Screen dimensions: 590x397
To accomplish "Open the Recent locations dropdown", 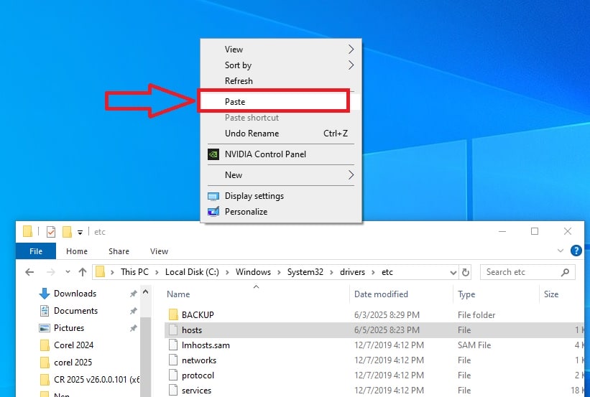I will pos(68,272).
